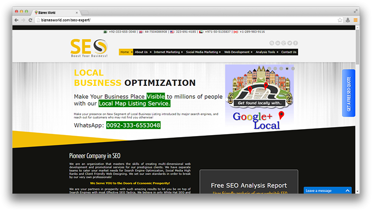Go to the Contact Us menu item

coord(289,52)
